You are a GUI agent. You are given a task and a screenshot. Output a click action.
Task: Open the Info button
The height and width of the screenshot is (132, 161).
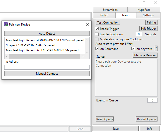tap(150, 128)
